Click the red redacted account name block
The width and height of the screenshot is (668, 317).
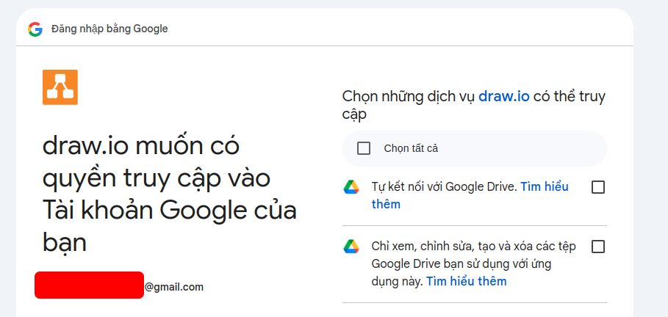pos(89,285)
